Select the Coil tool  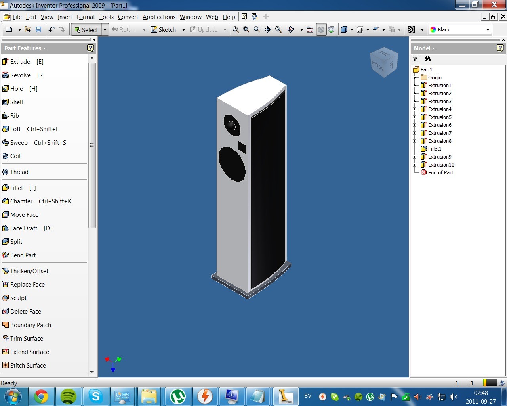[11, 156]
